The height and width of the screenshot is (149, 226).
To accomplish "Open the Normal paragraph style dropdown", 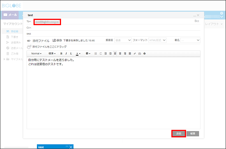I will click(x=36, y=54).
